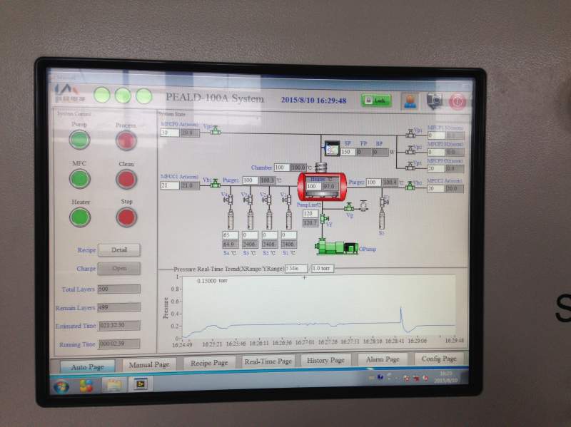Edit the PumpLine temperature setpoint 120
The image size is (571, 427).
pyautogui.click(x=310, y=214)
